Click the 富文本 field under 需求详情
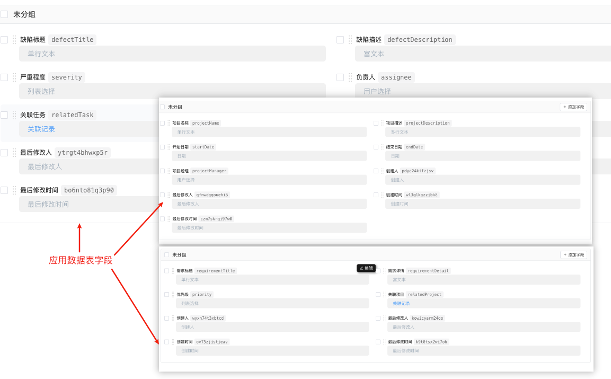This screenshot has height=379, width=611. pos(483,279)
